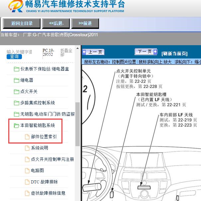Viewport: 201px width, 201px height.
Task: Click document icon beside 症状故障排除信息
Action: click(x=27, y=193)
